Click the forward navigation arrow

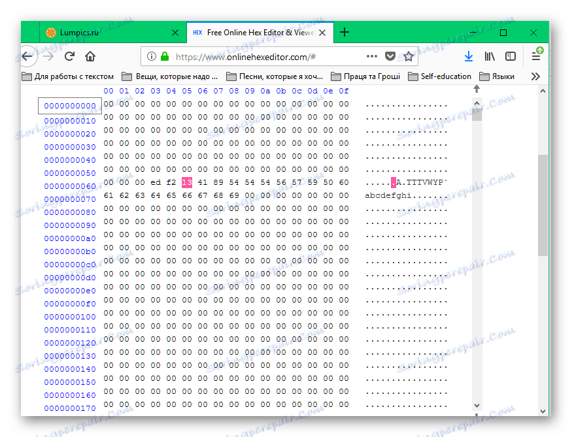click(48, 56)
